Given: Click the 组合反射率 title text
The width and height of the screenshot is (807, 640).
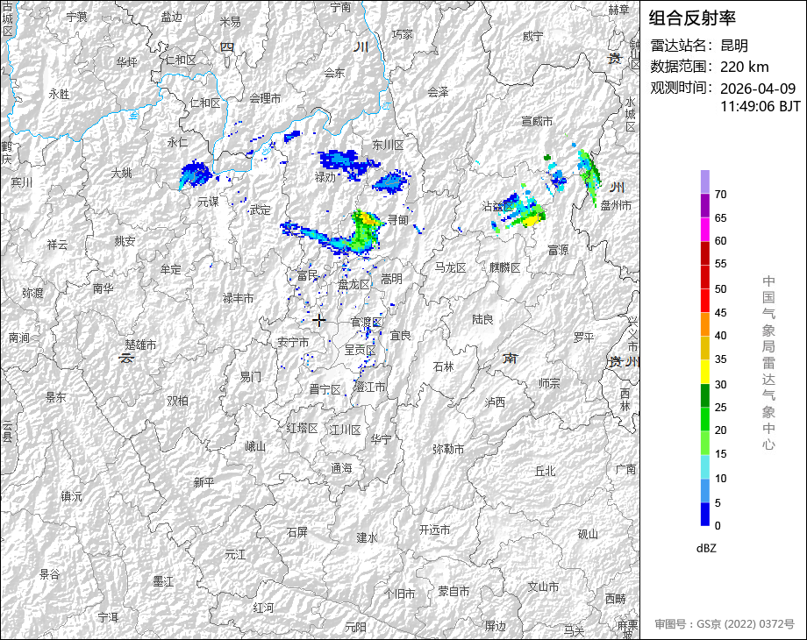Looking at the screenshot, I should (692, 18).
